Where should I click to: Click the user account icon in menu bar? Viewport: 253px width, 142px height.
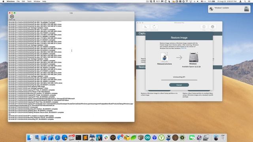pyautogui.click(x=240, y=1)
